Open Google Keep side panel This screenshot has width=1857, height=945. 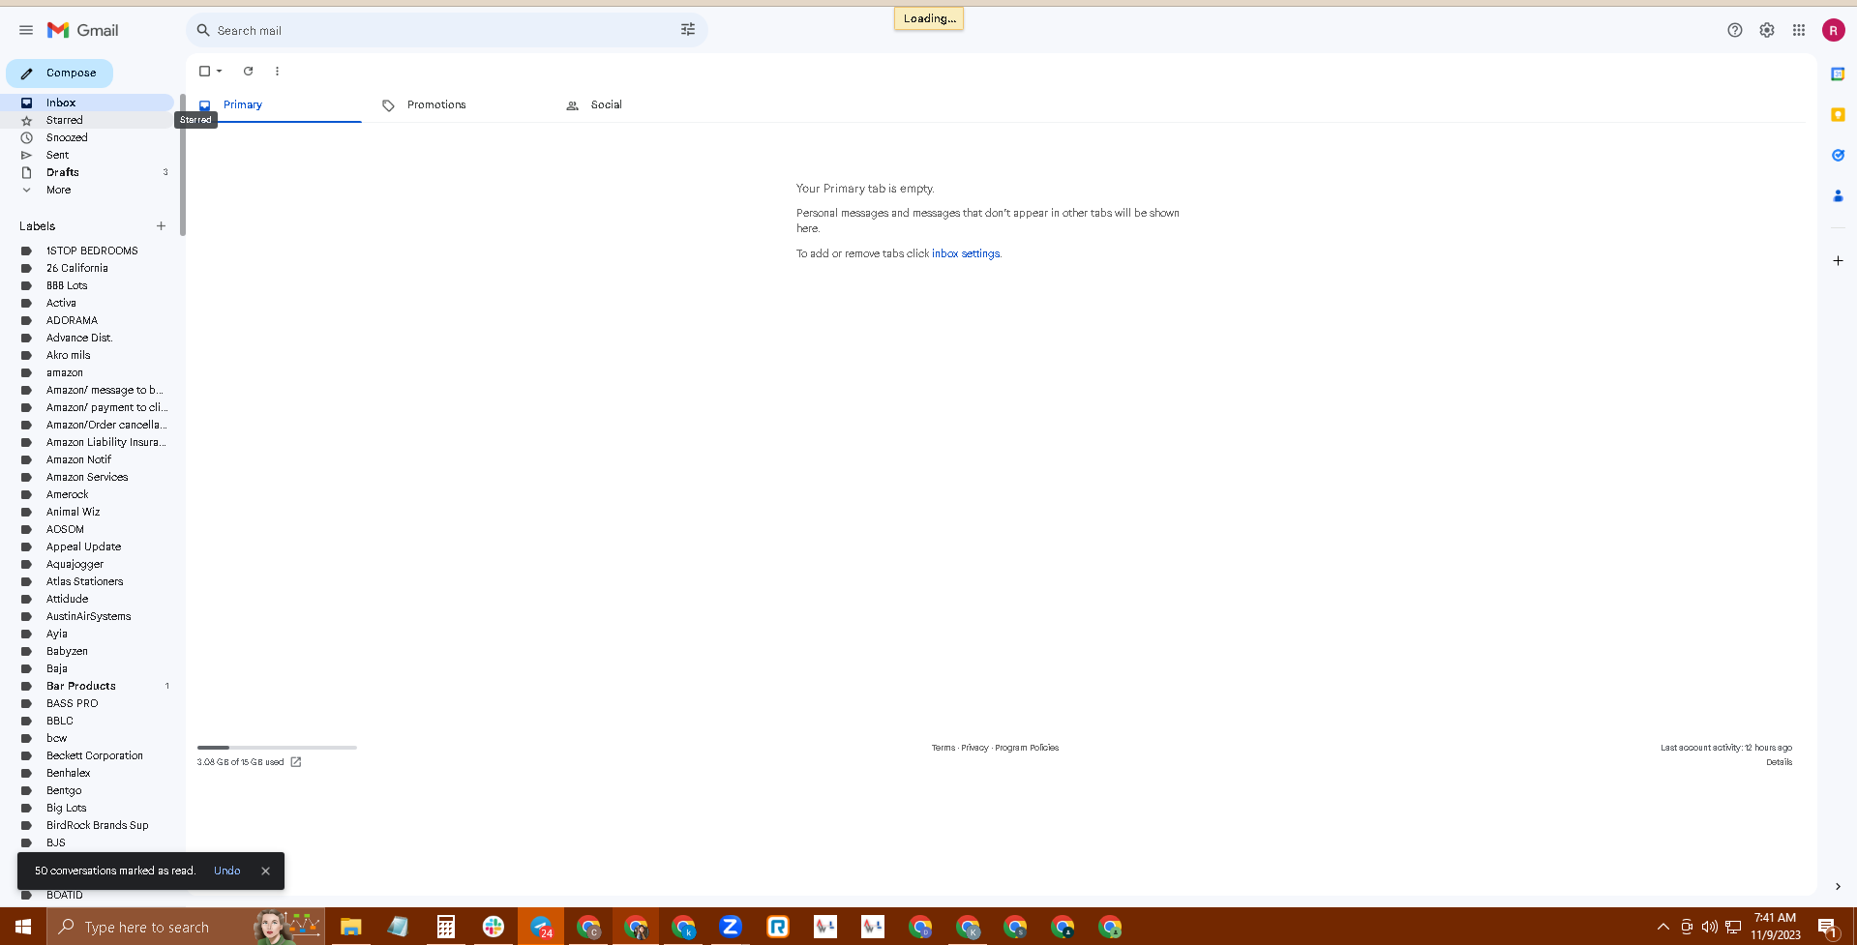pyautogui.click(x=1838, y=114)
